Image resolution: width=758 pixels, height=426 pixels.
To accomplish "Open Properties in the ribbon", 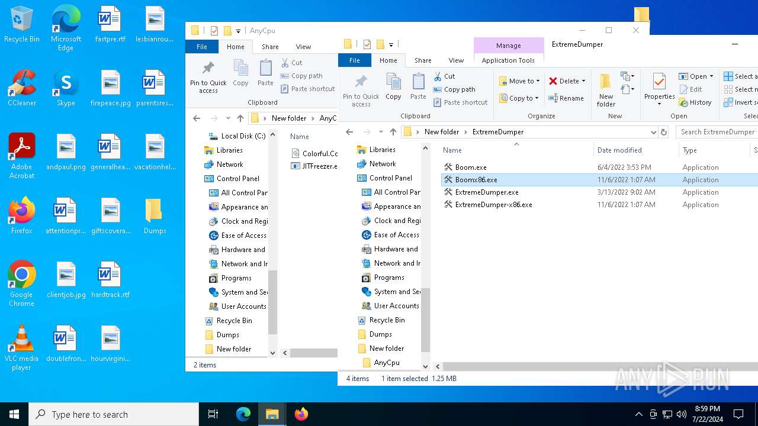I will pyautogui.click(x=659, y=90).
